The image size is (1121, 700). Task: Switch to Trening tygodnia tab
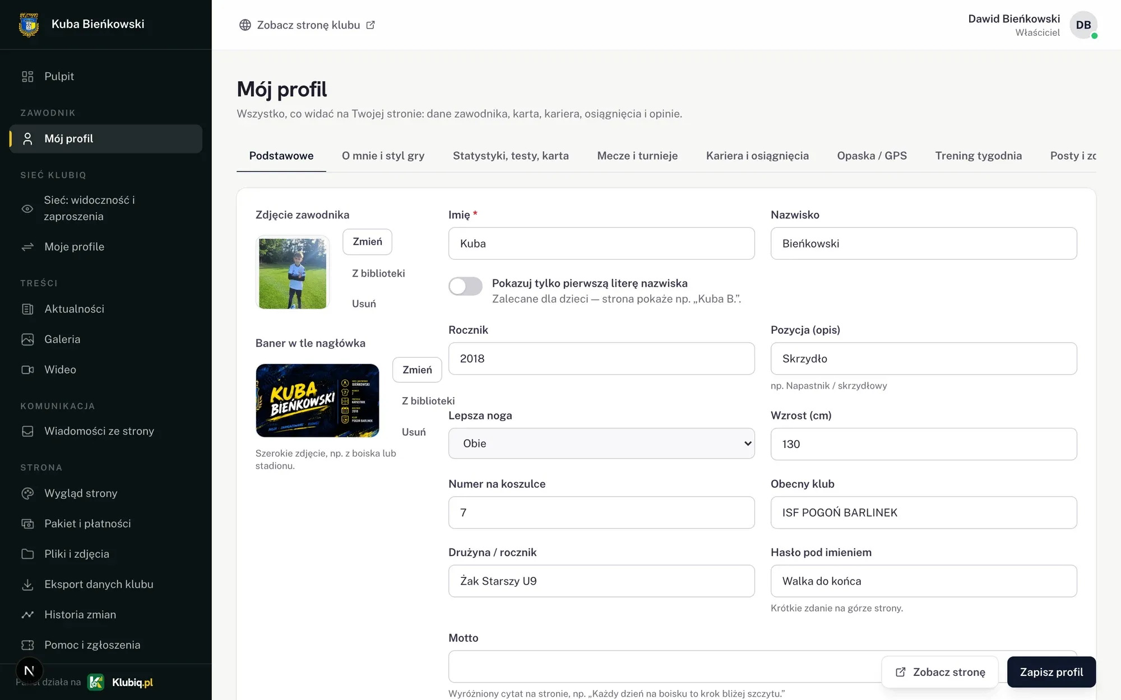(x=978, y=156)
